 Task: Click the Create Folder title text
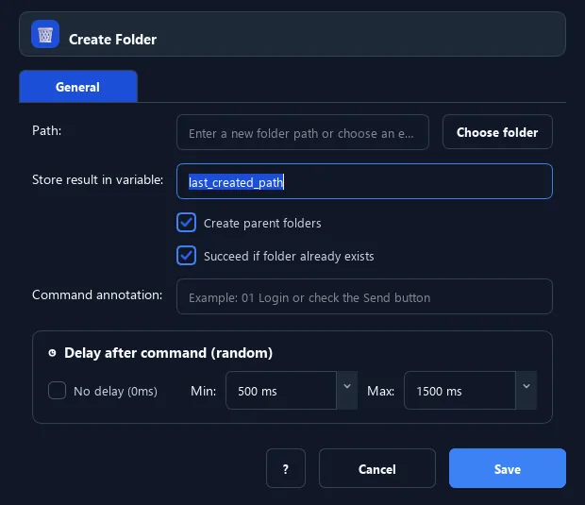pyautogui.click(x=112, y=40)
